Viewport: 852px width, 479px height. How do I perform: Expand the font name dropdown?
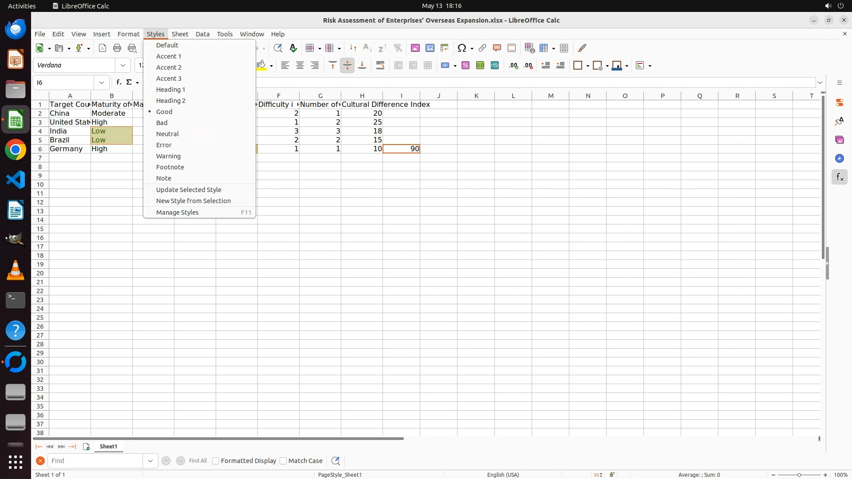click(123, 65)
